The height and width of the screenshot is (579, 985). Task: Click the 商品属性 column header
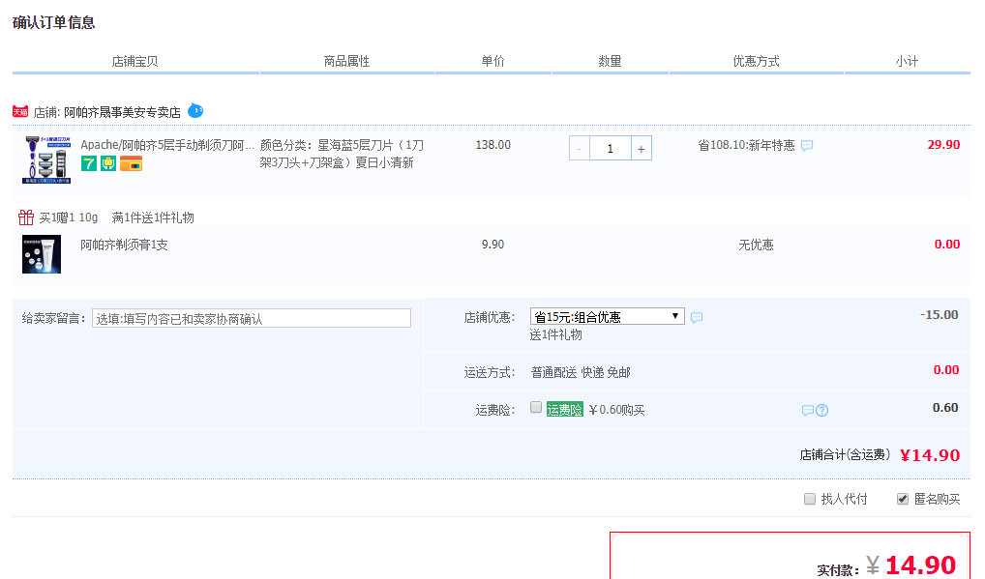[346, 61]
